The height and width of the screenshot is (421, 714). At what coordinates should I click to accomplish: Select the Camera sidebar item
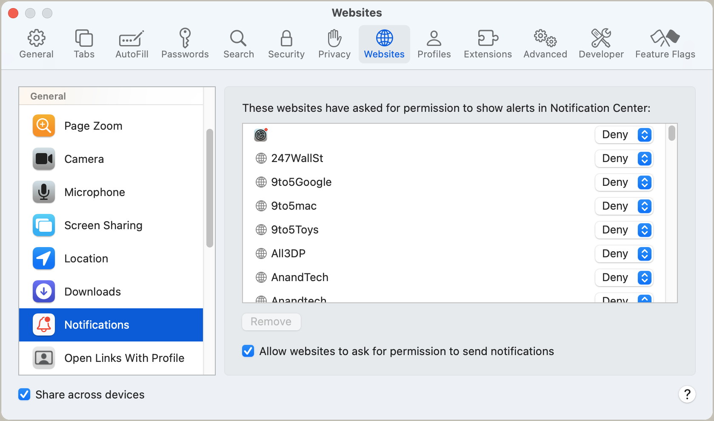[111, 159]
